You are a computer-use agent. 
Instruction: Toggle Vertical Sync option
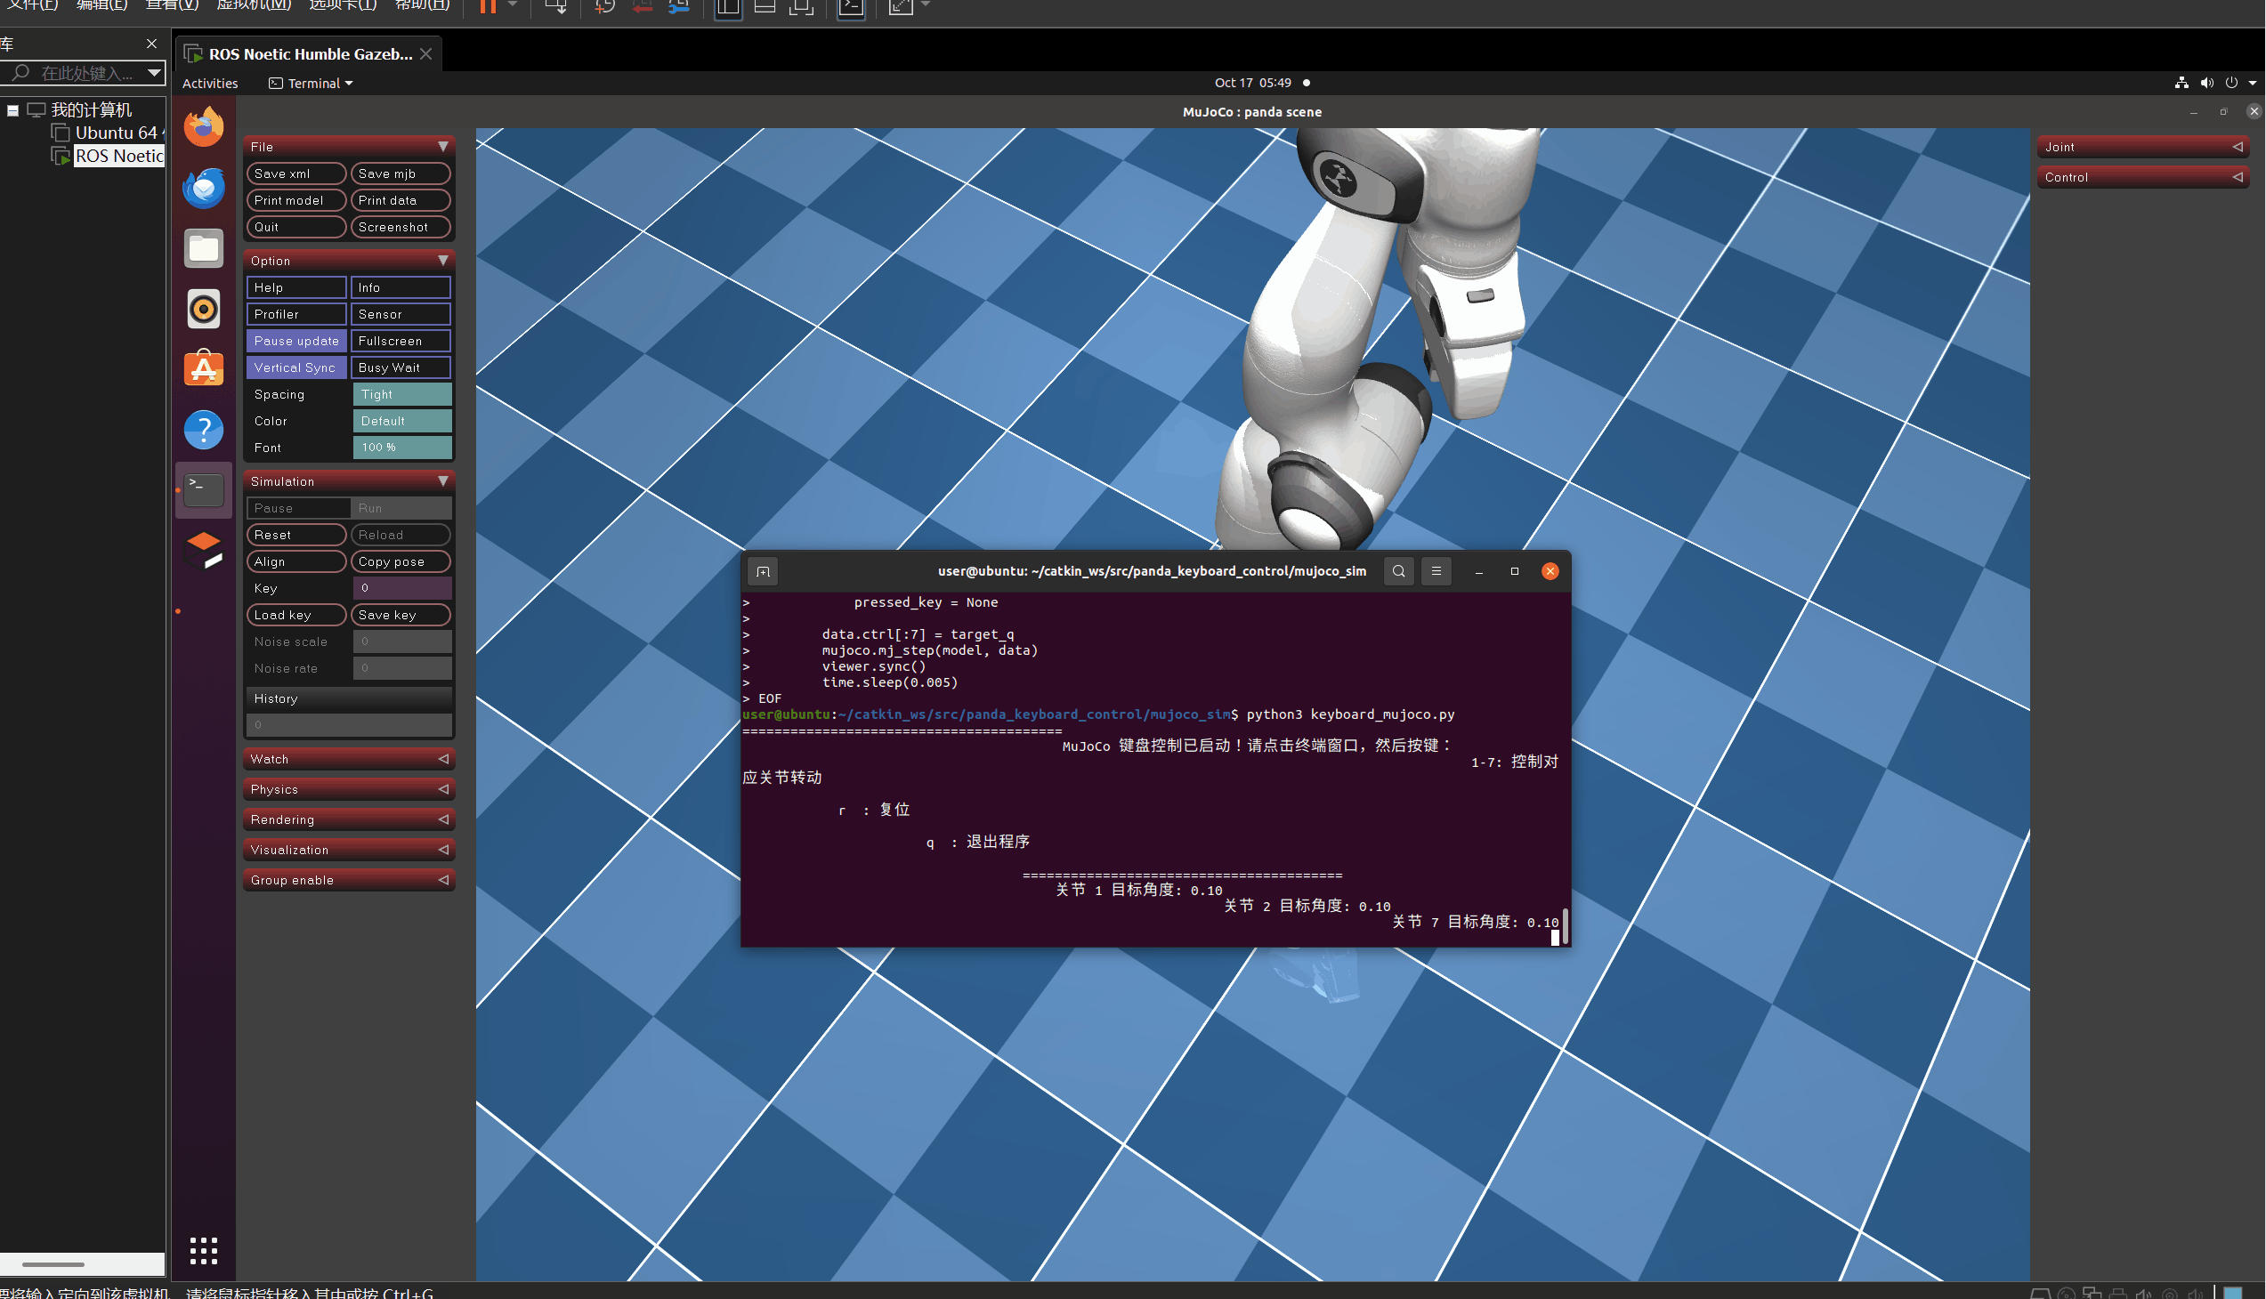(x=296, y=367)
